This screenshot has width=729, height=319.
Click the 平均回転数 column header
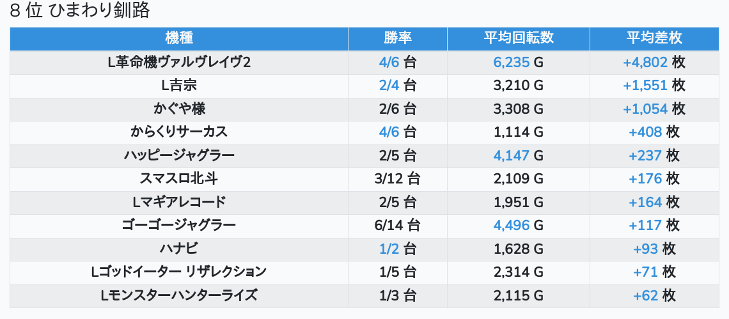click(518, 38)
